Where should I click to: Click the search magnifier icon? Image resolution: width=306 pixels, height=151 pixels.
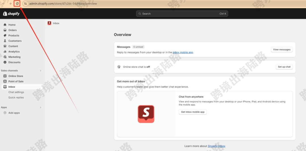140,14
